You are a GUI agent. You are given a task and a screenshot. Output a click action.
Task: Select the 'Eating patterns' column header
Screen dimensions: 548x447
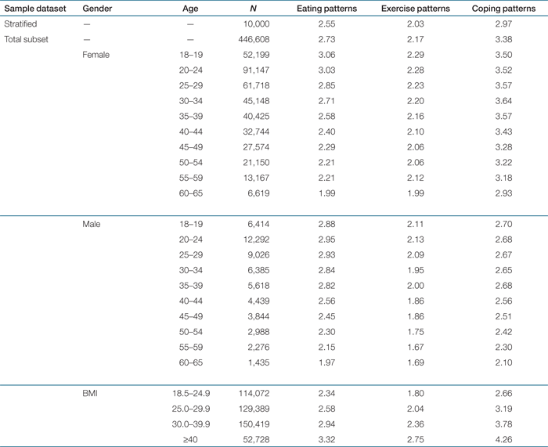[x=326, y=9]
